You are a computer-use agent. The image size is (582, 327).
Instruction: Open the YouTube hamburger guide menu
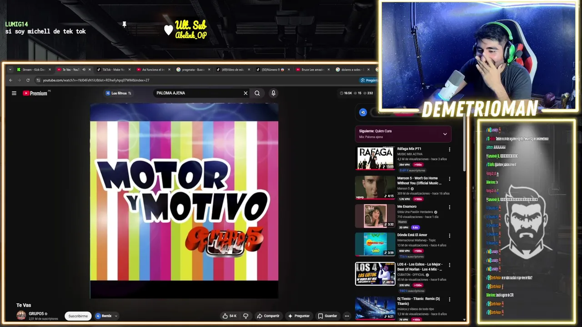click(14, 93)
